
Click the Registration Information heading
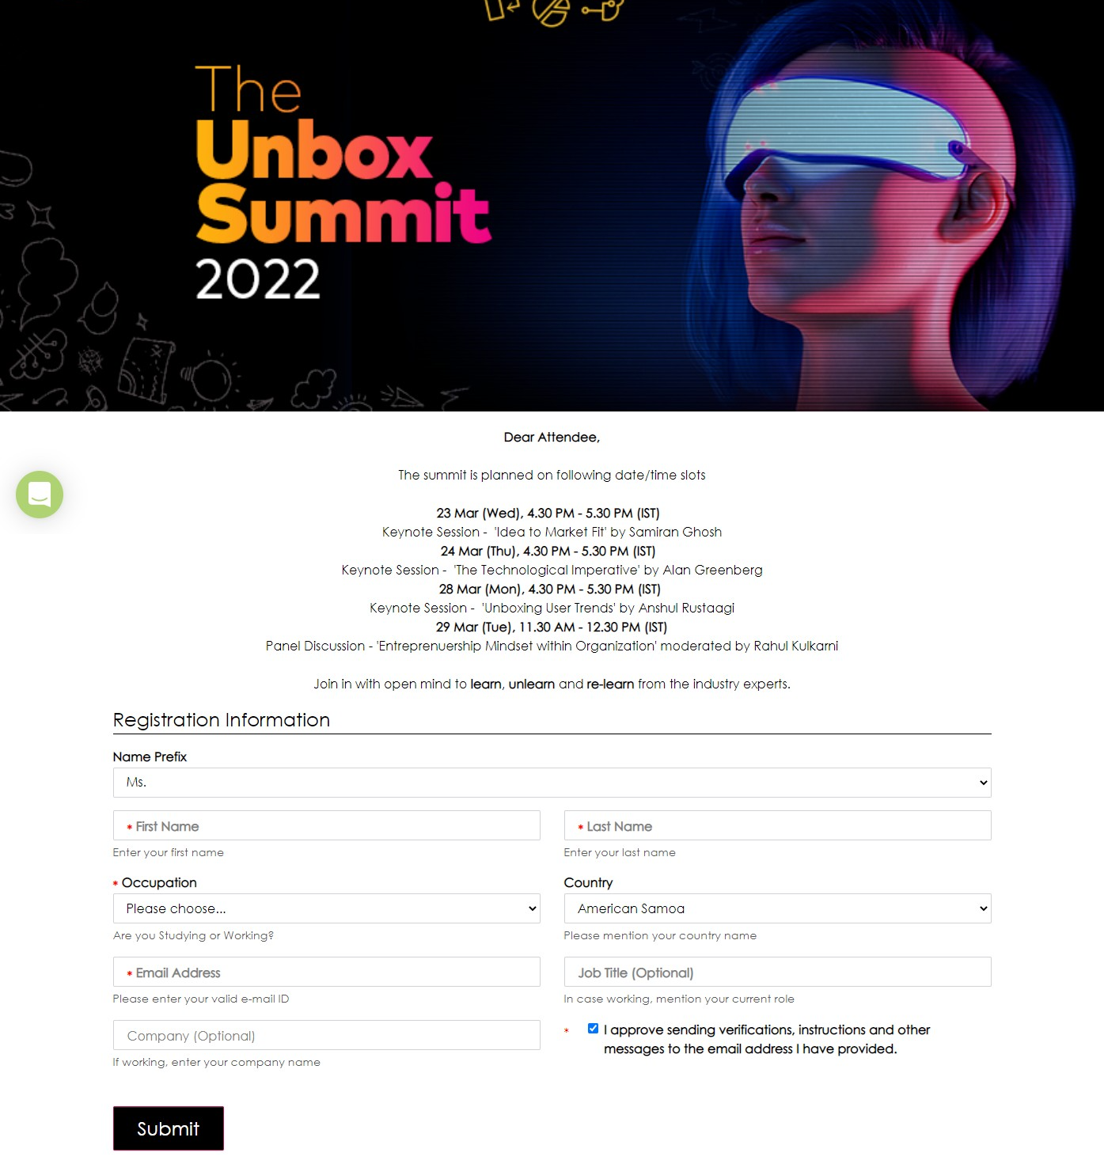[222, 720]
